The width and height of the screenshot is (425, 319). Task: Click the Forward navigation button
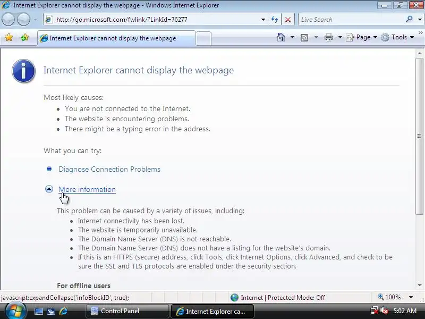coord(23,20)
